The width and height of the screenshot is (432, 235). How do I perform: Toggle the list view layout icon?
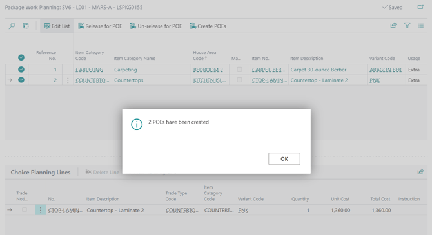pos(420,26)
